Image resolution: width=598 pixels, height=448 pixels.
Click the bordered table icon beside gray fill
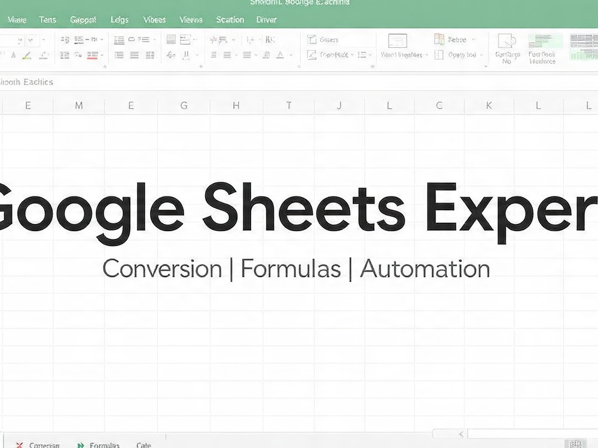(185, 39)
